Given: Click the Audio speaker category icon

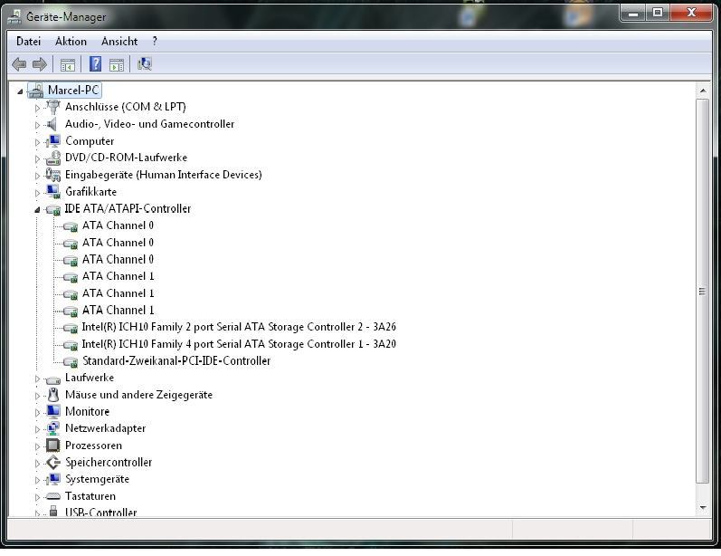Looking at the screenshot, I should click(x=52, y=124).
